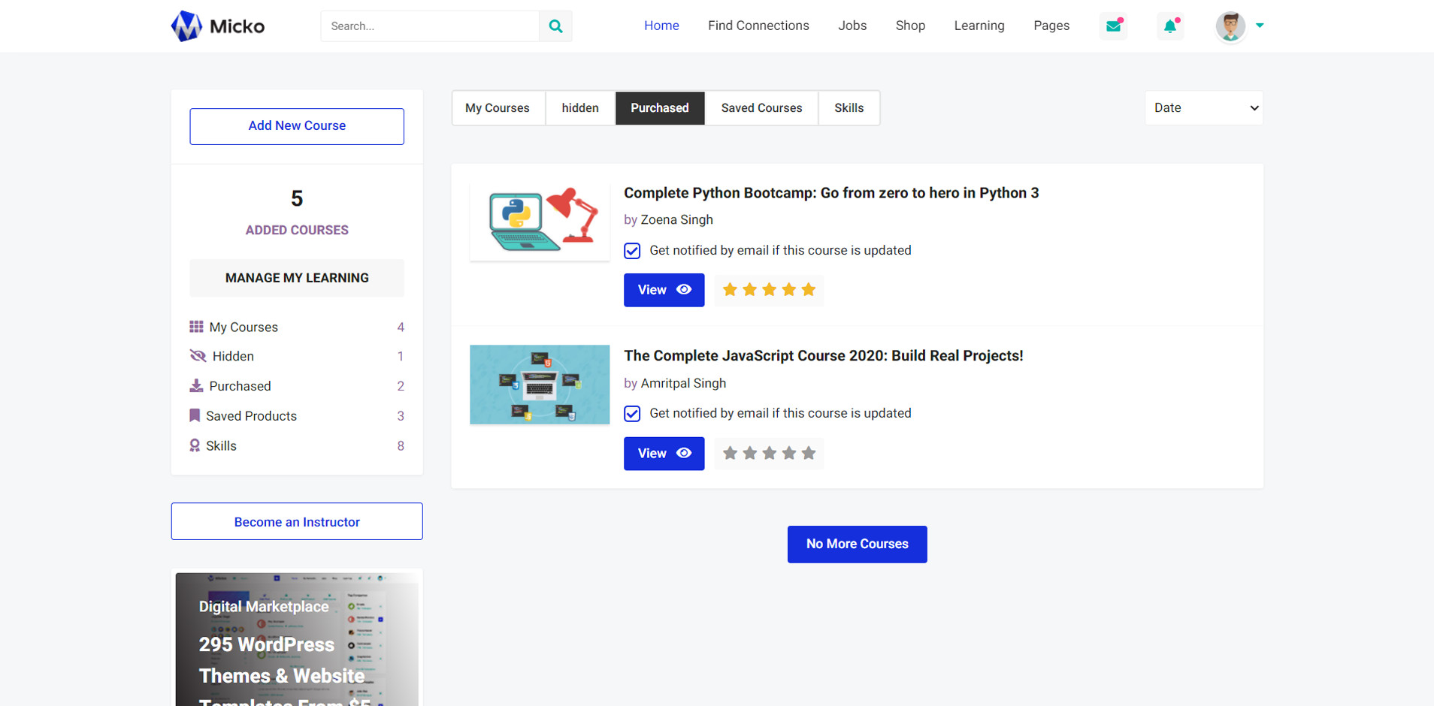Open the notifications bell icon

(x=1170, y=26)
